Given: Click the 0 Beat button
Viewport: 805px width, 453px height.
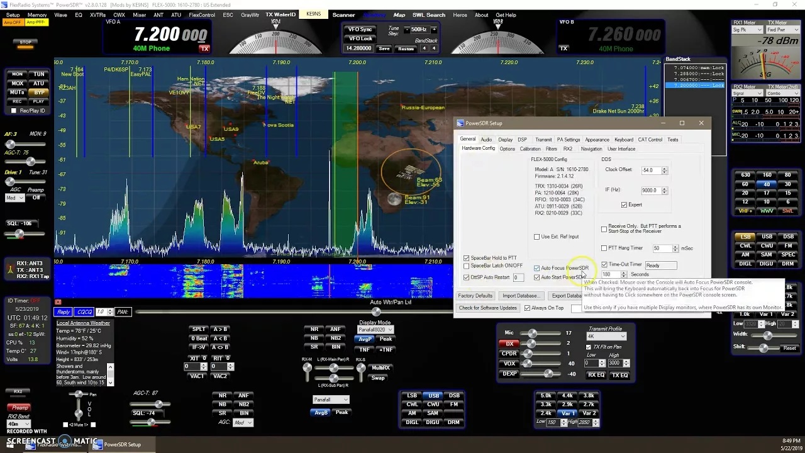Looking at the screenshot, I should 199,338.
